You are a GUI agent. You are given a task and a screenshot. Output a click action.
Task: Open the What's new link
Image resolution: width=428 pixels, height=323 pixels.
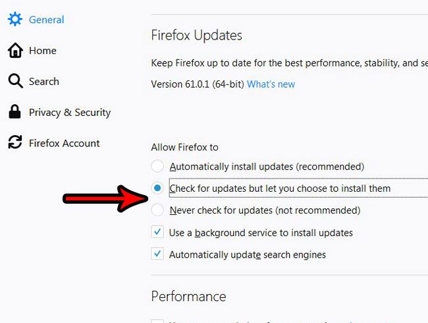(271, 84)
